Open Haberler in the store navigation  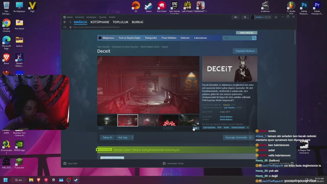[185, 38]
